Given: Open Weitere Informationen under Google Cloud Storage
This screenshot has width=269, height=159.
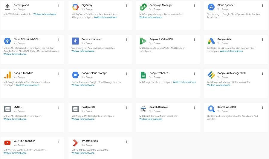Looking at the screenshot, I should coord(83,85).
